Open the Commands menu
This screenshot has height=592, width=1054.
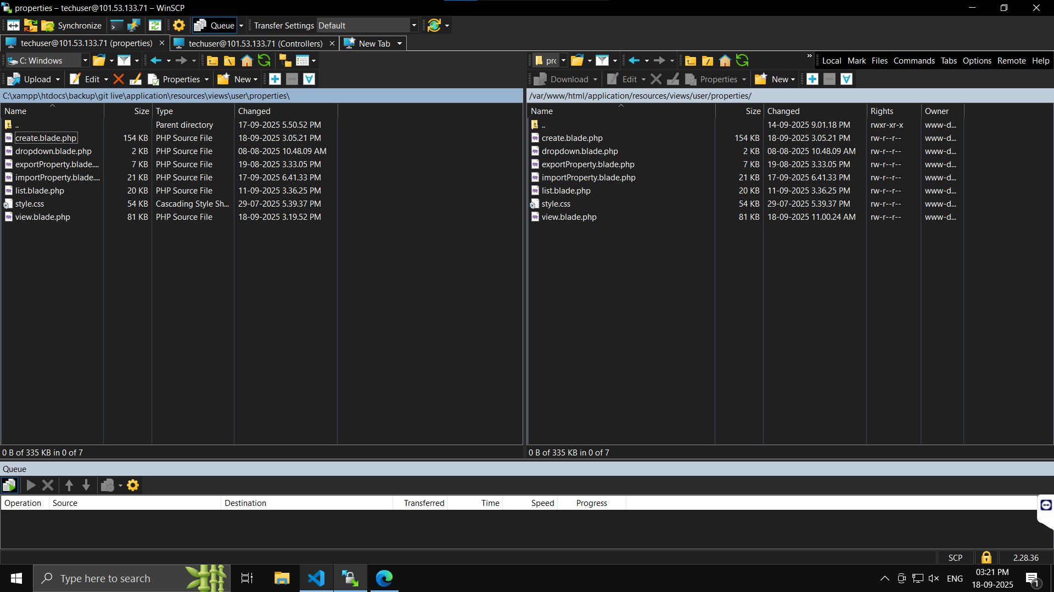(x=913, y=61)
